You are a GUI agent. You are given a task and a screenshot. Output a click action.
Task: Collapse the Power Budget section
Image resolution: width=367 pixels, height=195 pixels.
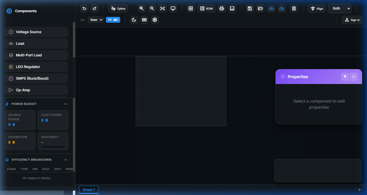(65, 104)
